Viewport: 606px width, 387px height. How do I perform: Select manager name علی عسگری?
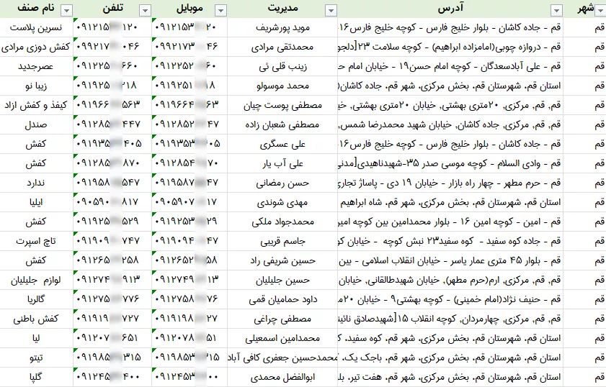tap(282, 144)
